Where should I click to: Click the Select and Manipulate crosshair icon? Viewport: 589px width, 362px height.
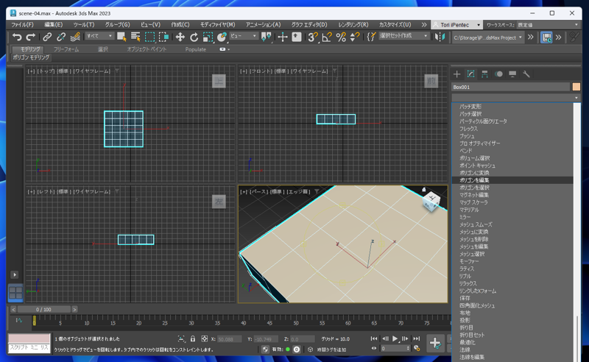point(283,37)
